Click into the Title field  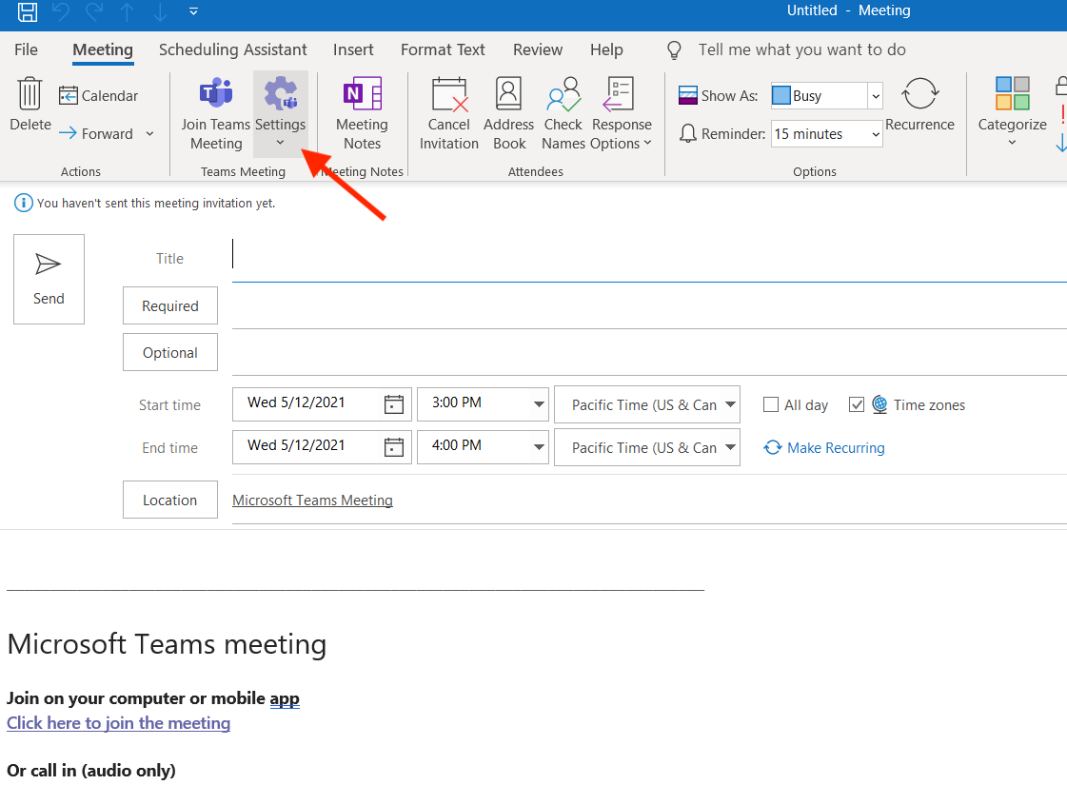tap(649, 259)
